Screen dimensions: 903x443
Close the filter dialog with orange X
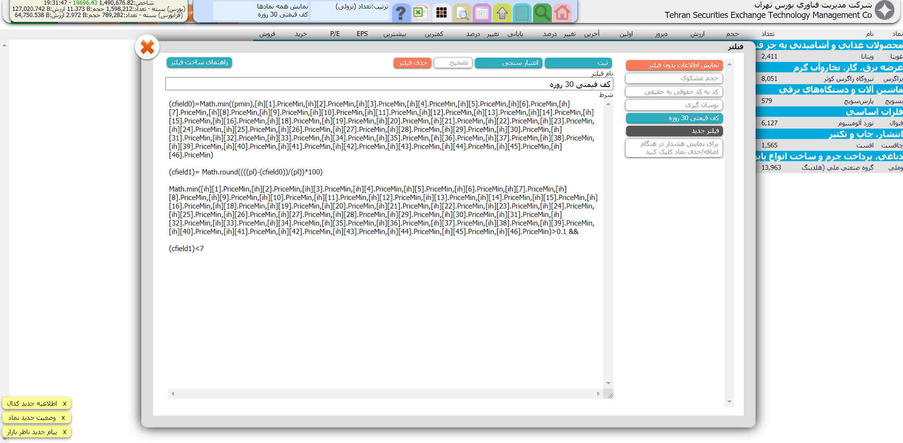click(147, 47)
